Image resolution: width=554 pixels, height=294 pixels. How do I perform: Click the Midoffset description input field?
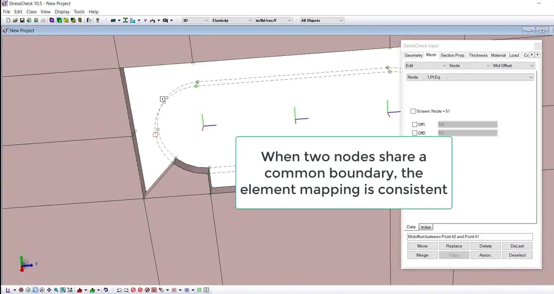pyautogui.click(x=469, y=237)
